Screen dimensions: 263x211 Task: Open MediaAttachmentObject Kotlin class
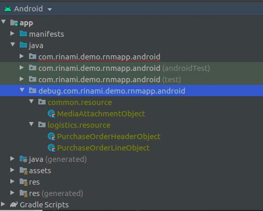(x=101, y=114)
